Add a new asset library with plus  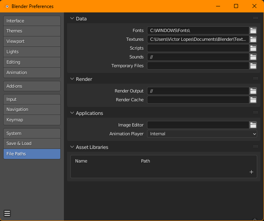coord(251,172)
